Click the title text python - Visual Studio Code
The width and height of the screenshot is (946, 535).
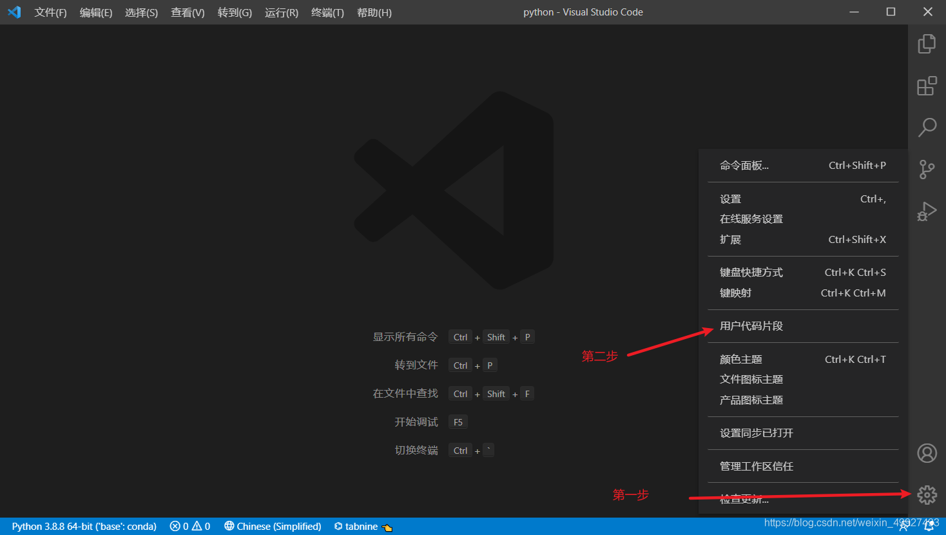point(583,12)
